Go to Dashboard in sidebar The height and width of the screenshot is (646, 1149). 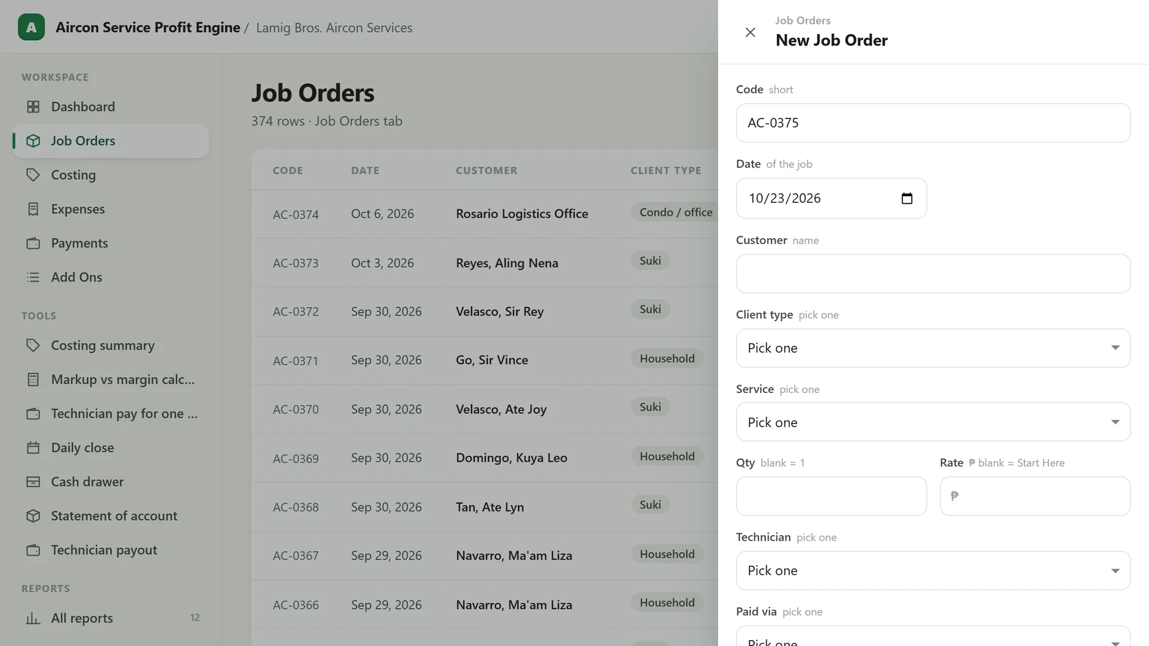111,106
